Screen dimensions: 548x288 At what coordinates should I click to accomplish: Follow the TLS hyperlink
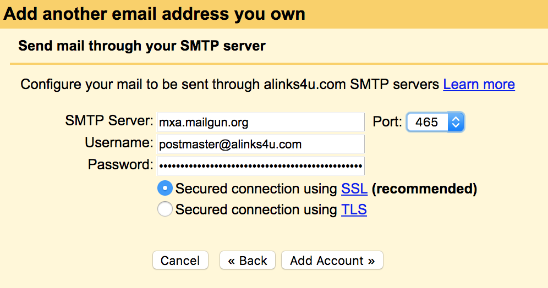(x=354, y=209)
